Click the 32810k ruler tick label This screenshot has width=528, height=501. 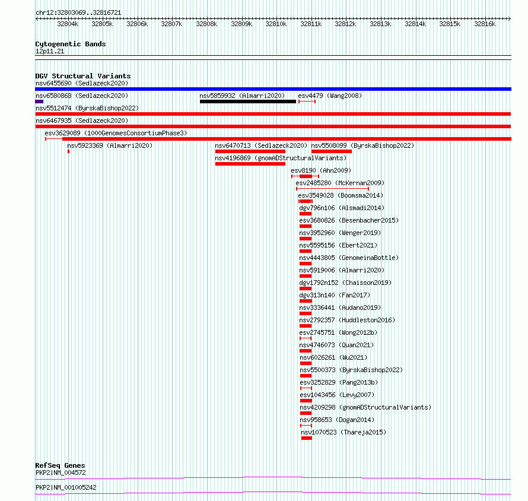(x=276, y=24)
